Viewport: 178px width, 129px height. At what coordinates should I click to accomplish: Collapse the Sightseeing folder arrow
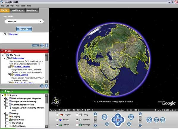pos(4,58)
